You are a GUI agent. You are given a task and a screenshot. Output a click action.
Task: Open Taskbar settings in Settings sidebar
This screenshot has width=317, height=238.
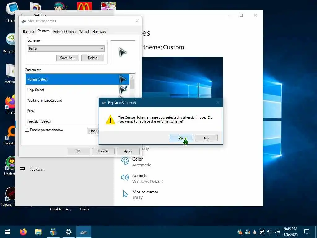pos(37,169)
